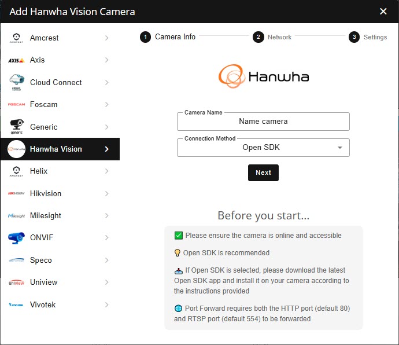This screenshot has width=399, height=345.
Task: Click the large Hanwha logo in the form
Action: click(264, 76)
